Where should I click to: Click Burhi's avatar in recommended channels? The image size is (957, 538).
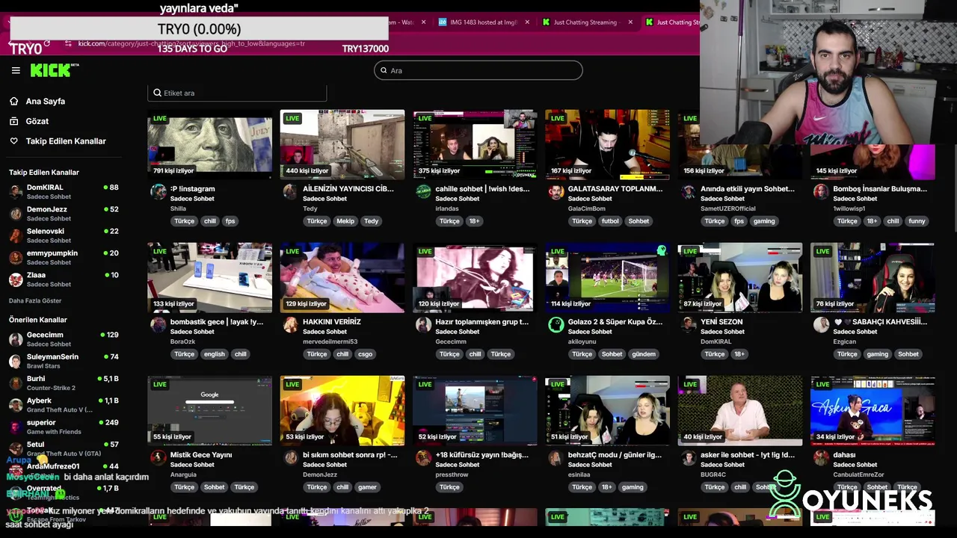pyautogui.click(x=16, y=383)
